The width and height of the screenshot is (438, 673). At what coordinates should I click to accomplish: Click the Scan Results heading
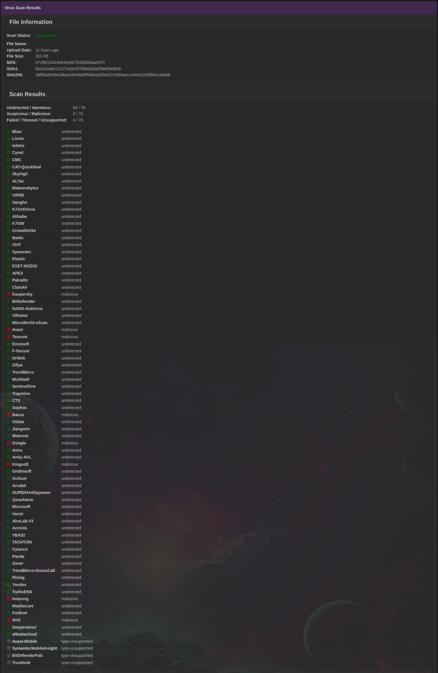point(27,94)
